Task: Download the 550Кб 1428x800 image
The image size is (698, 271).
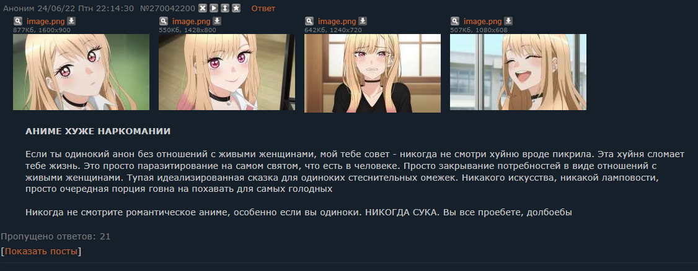Action: pos(217,21)
